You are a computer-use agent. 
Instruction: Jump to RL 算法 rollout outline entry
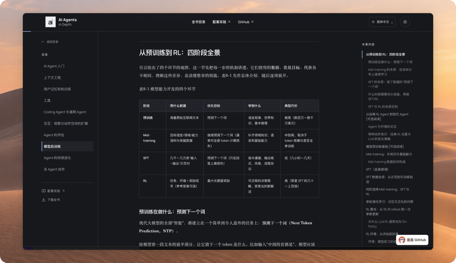pos(388,211)
